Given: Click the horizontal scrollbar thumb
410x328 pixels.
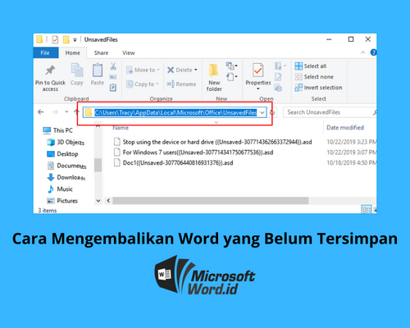Looking at the screenshot, I should [211, 201].
